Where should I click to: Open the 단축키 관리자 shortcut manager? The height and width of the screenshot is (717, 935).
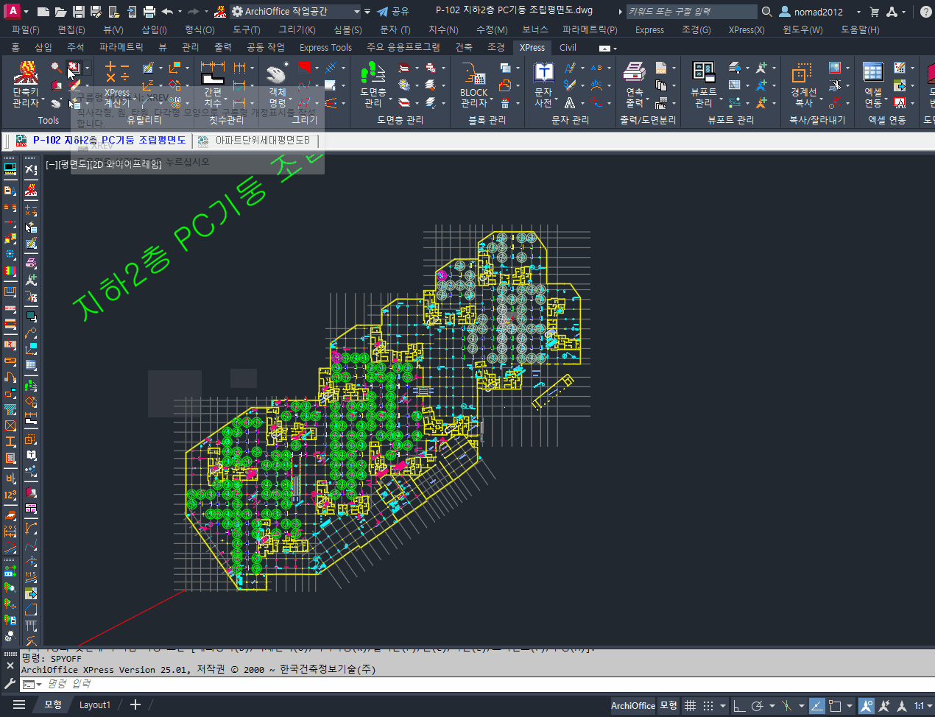(x=26, y=84)
